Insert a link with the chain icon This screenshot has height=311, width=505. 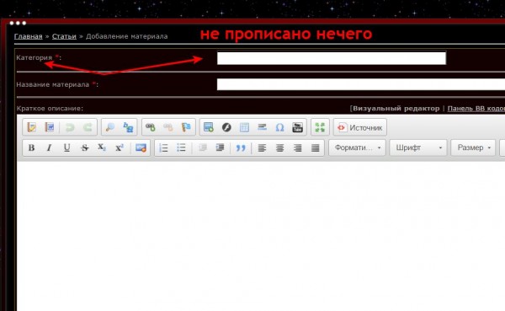tap(151, 127)
